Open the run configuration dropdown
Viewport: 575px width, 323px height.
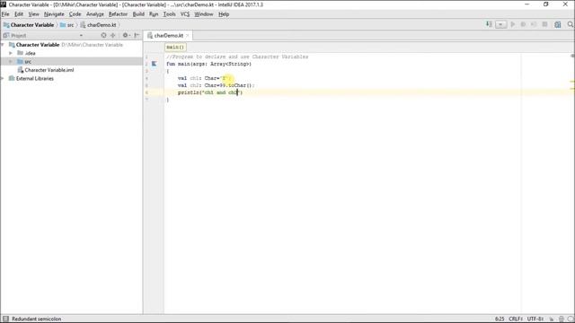501,24
